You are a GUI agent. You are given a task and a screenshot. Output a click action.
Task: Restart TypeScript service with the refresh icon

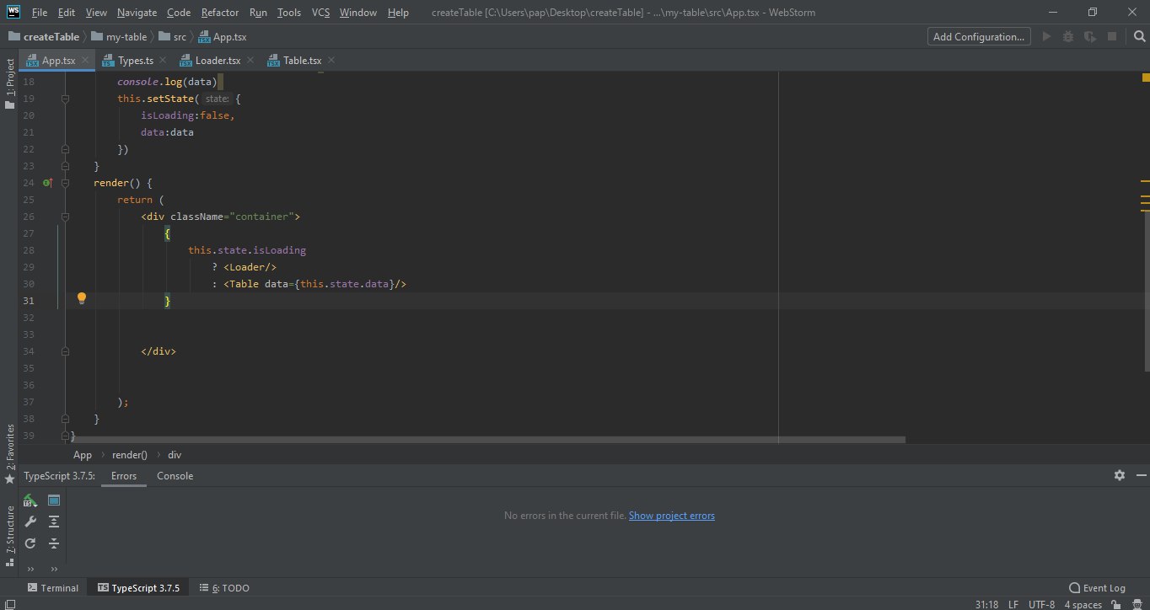click(30, 543)
